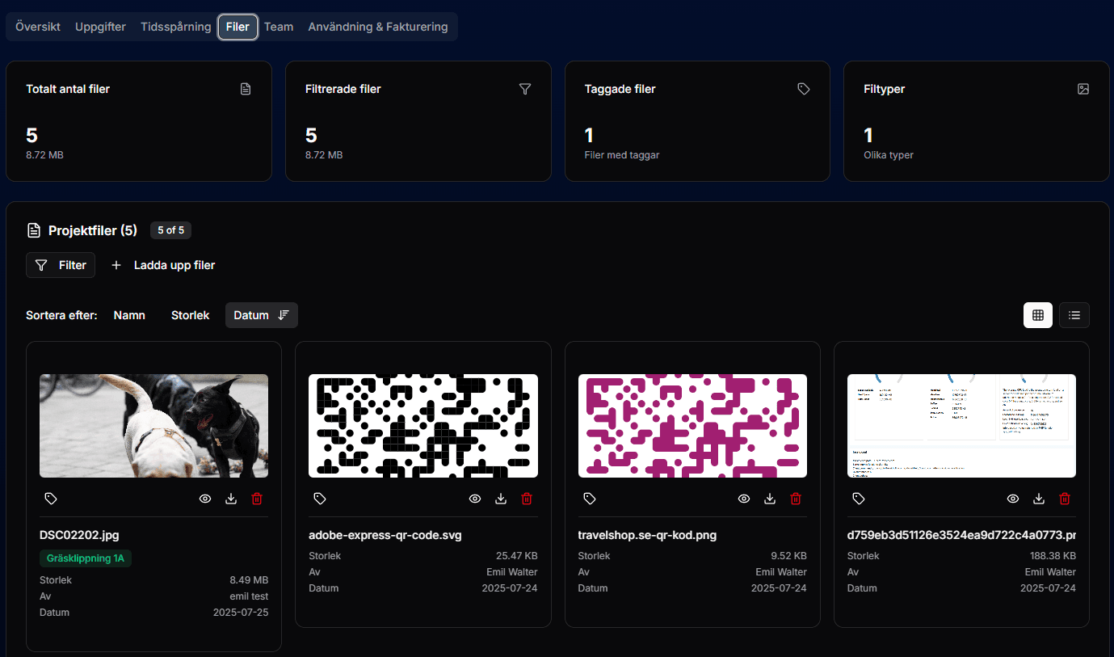The image size is (1114, 657).
Task: Click the 'Sortera efter:' label
Action: click(x=61, y=315)
